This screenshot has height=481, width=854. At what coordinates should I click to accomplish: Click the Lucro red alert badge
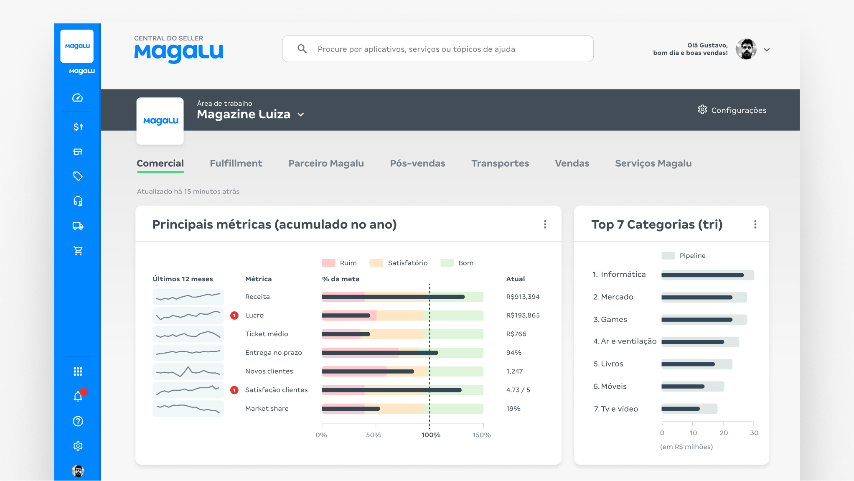pos(234,316)
